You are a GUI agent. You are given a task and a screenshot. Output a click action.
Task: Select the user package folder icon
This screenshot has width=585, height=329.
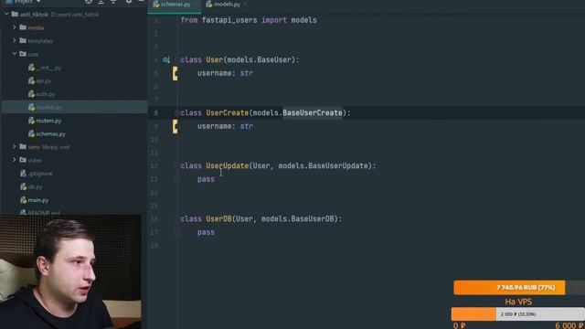pyautogui.click(x=23, y=54)
